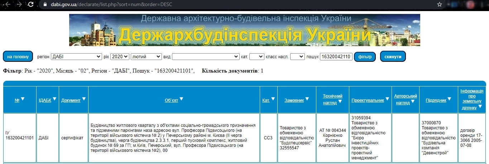Screen dimensions: 489x164
Task: Reload the page with browser refresh icon
Action: (x=31, y=4)
